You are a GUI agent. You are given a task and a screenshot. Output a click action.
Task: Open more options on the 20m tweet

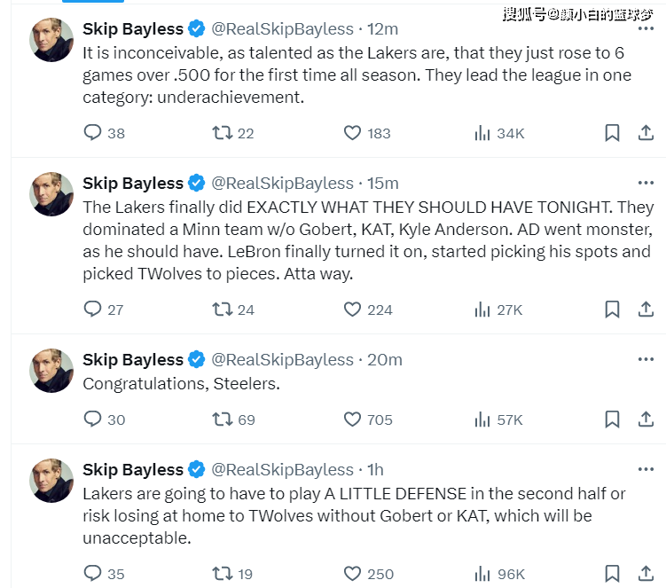point(646,359)
